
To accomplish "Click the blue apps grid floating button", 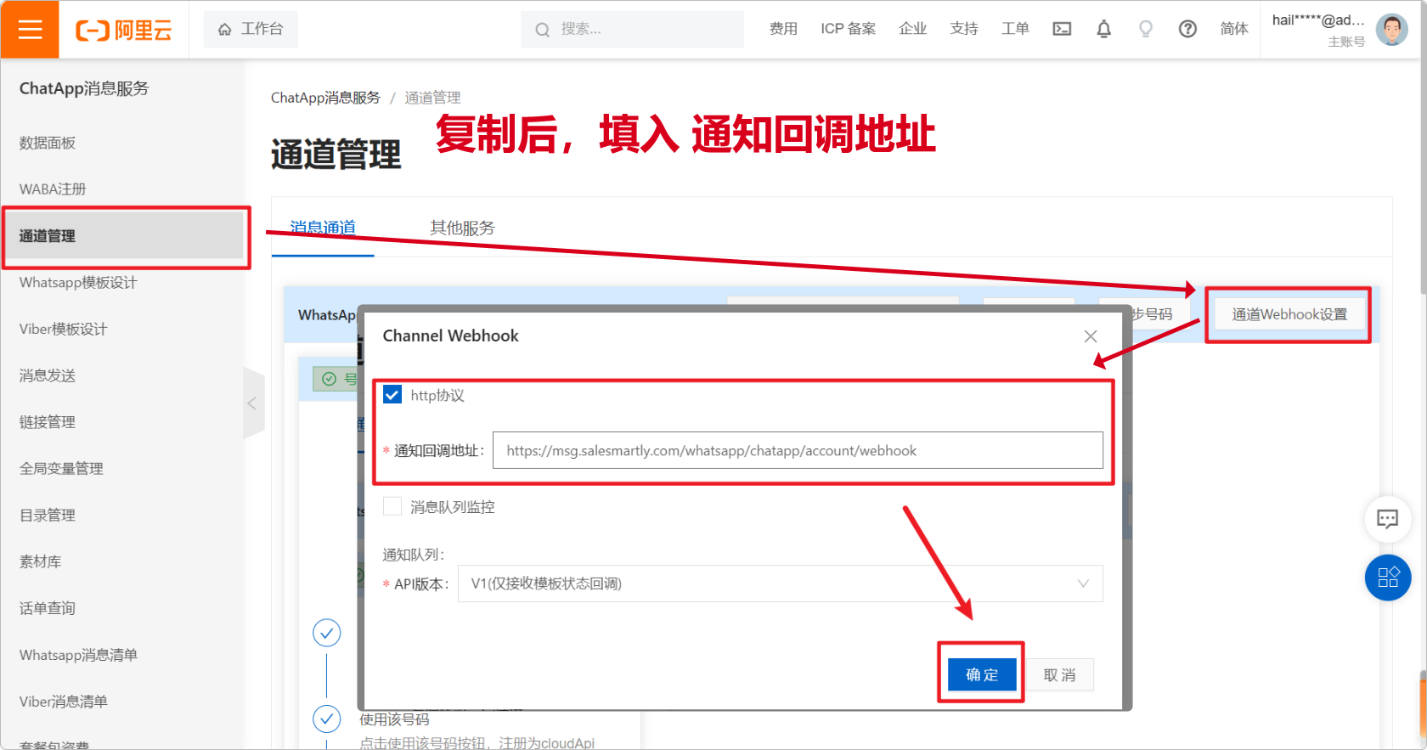I will 1387,578.
